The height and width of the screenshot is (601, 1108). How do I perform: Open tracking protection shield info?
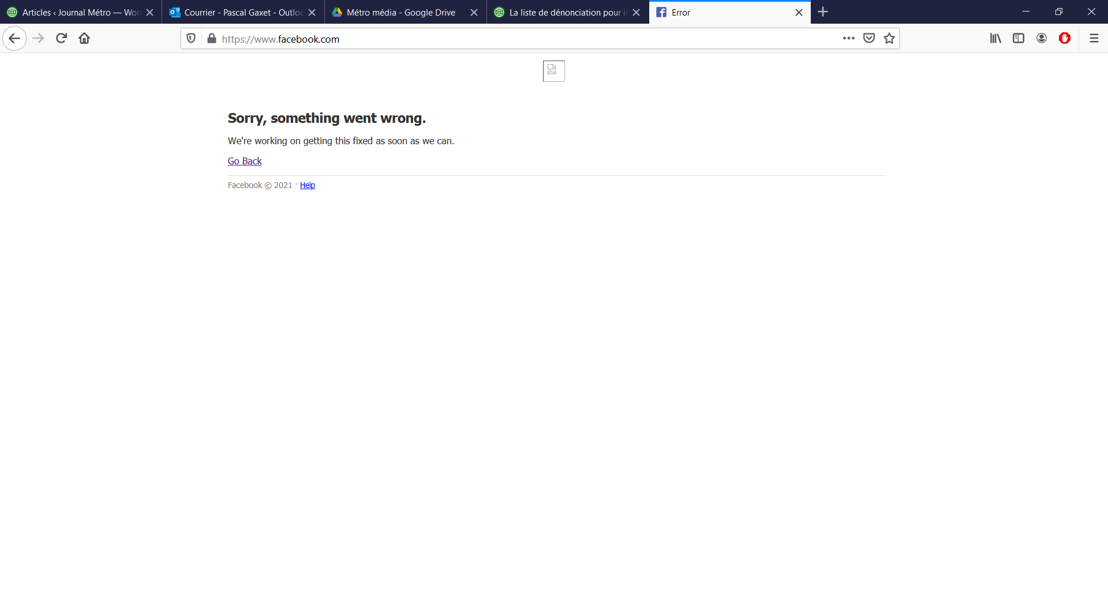(191, 39)
